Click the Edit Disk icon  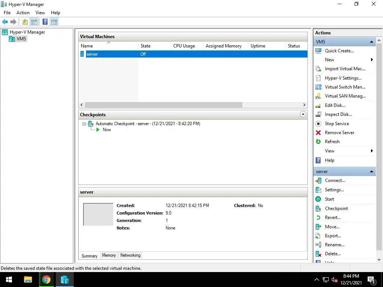(318, 105)
